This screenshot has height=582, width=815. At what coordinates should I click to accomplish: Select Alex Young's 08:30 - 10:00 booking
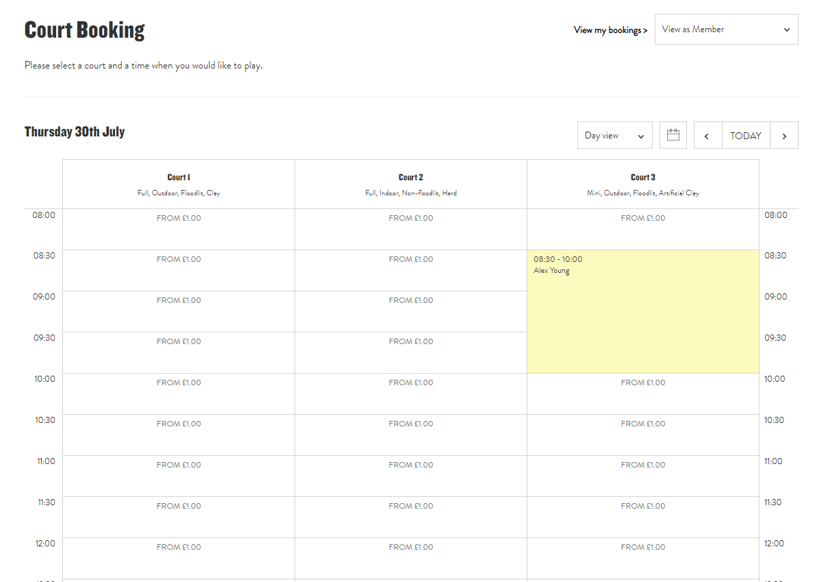642,311
